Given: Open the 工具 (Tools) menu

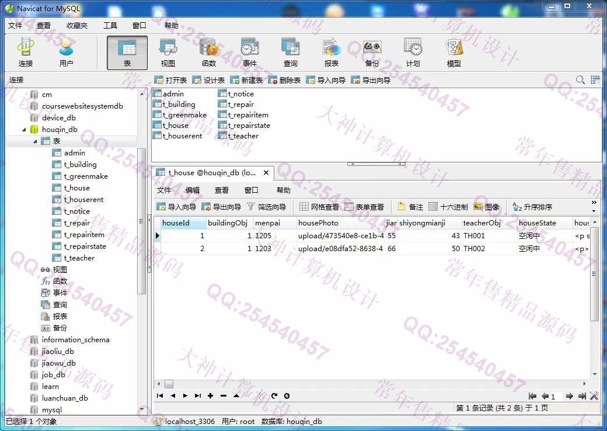Looking at the screenshot, I should [110, 26].
